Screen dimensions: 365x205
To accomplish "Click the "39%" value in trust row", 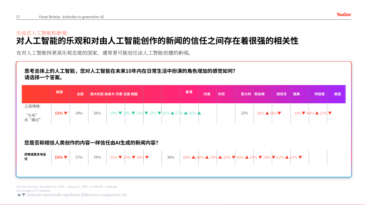I will coord(97,157).
